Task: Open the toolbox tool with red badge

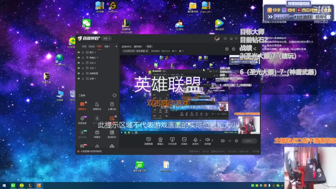Action: tap(82, 146)
